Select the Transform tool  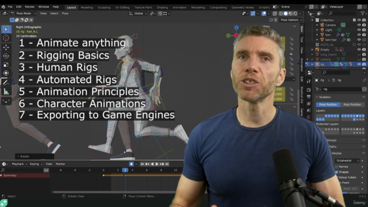[x=6, y=73]
